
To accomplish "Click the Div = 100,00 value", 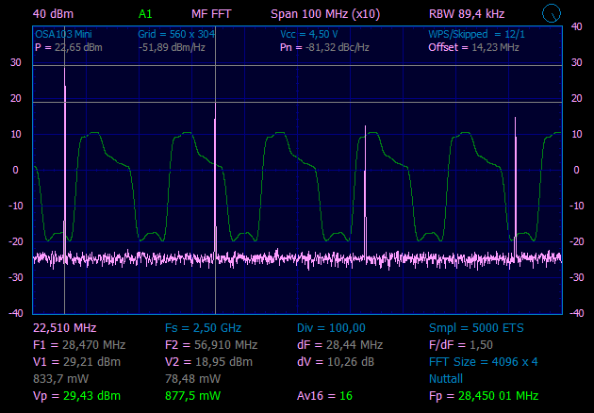I will click(331, 327).
